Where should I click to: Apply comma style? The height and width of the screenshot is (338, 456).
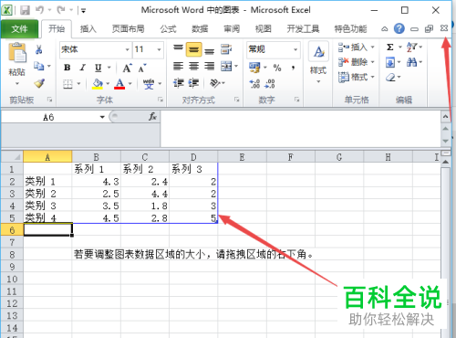pos(293,68)
